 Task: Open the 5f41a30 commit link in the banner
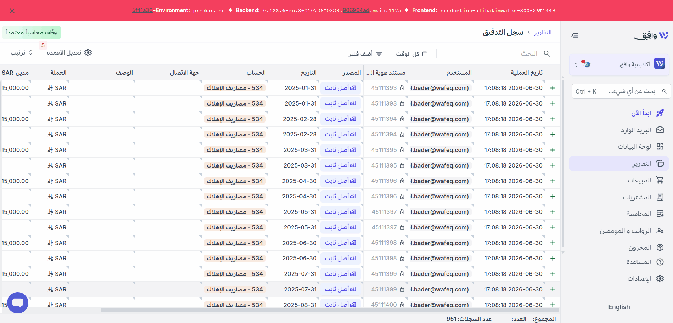click(142, 11)
